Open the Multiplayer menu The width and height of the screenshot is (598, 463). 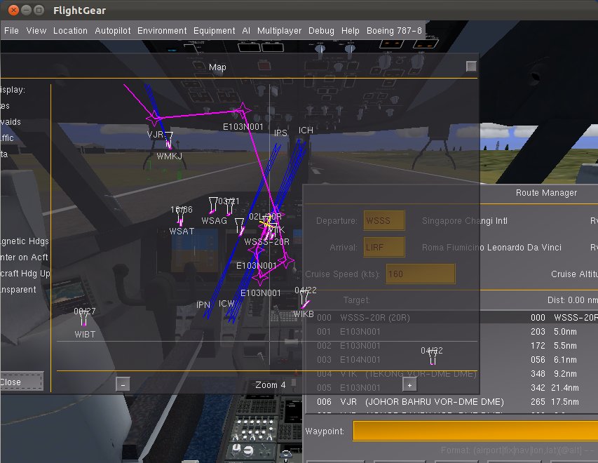[279, 31]
